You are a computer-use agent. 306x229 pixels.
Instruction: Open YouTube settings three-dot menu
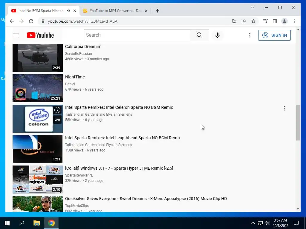pyautogui.click(x=250, y=35)
